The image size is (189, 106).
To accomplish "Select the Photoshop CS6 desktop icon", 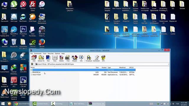I will pyautogui.click(x=23, y=31).
